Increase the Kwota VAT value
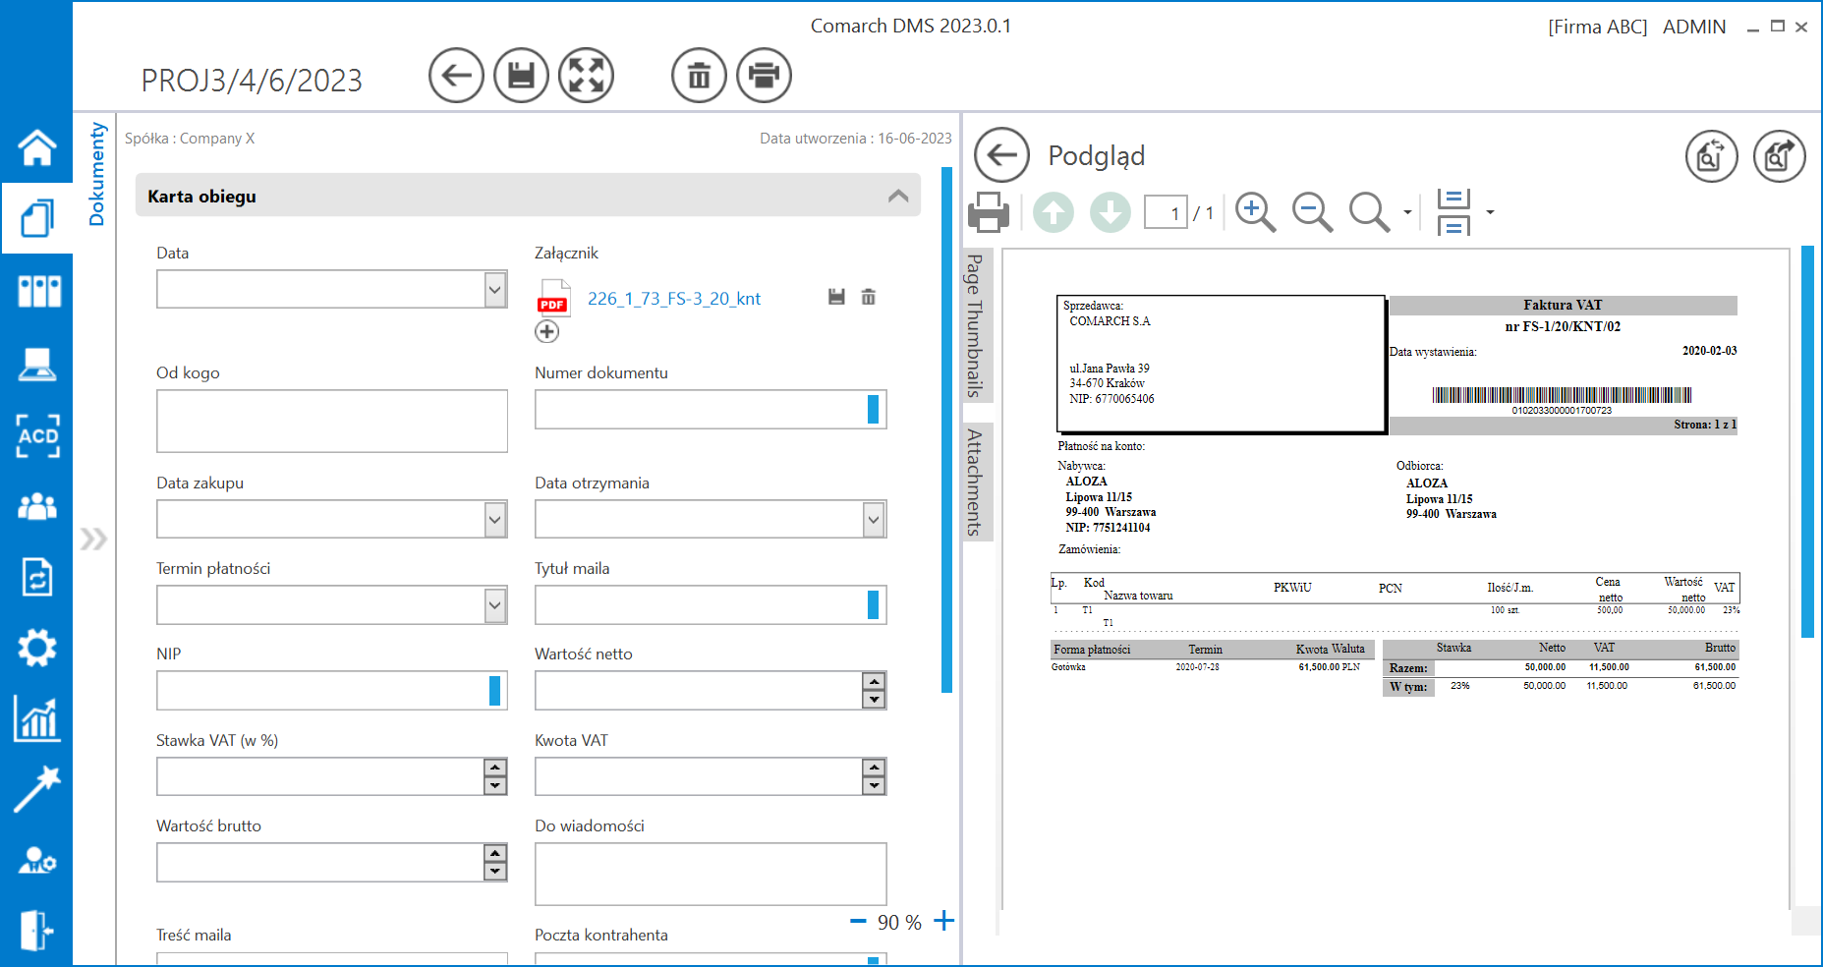Viewport: 1823px width, 967px height. (x=874, y=768)
